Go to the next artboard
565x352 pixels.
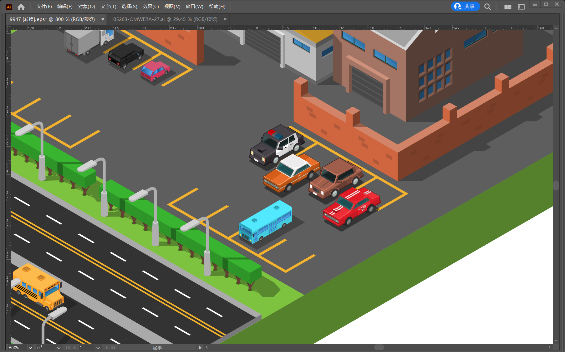(107, 348)
